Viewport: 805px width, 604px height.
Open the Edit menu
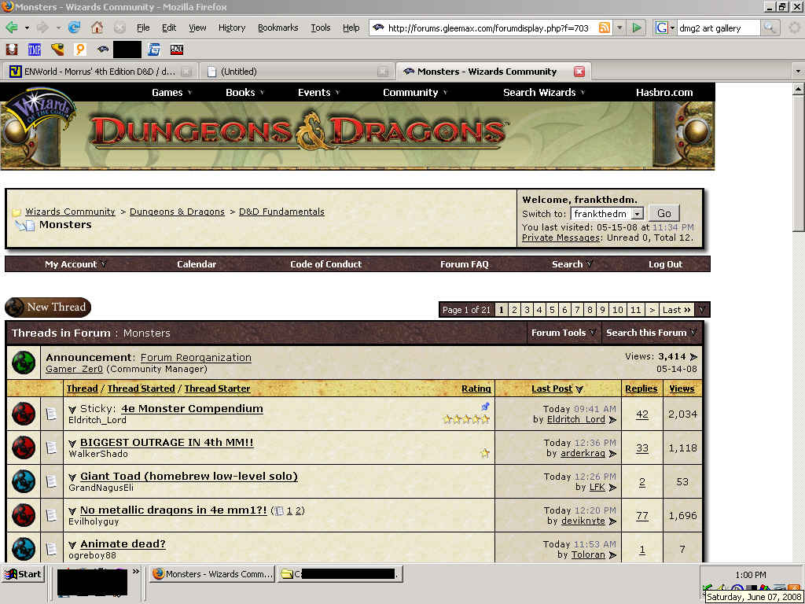point(169,28)
